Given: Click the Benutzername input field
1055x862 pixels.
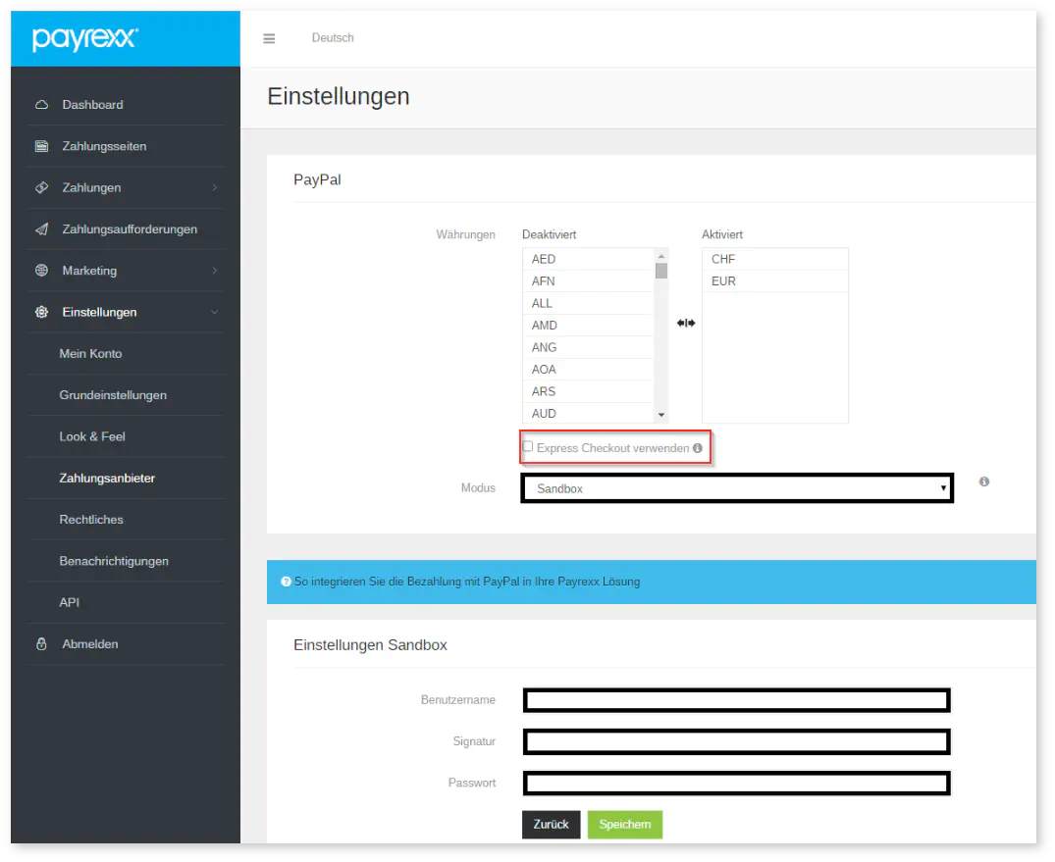Looking at the screenshot, I should point(736,700).
